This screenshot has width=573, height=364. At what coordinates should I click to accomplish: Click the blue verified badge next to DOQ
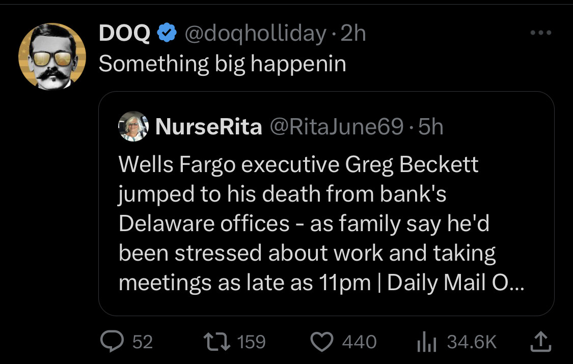(x=166, y=34)
